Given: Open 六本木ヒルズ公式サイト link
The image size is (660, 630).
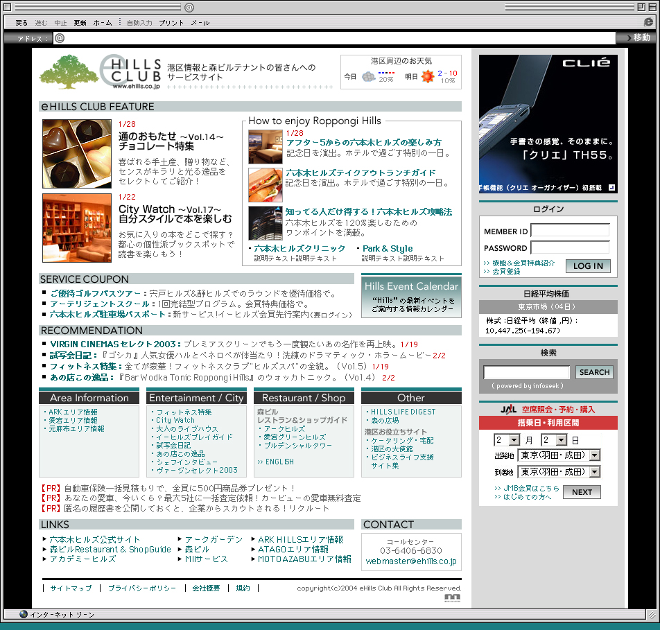Looking at the screenshot, I should [x=95, y=539].
